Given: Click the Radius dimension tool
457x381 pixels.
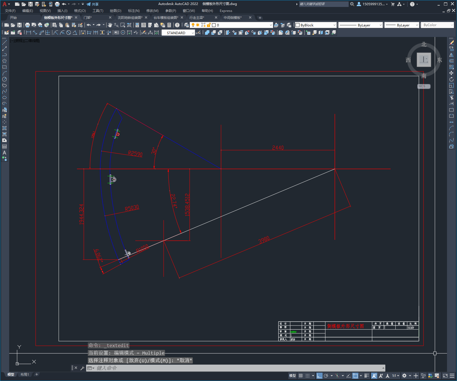Looking at the screenshot, I should [56, 33].
